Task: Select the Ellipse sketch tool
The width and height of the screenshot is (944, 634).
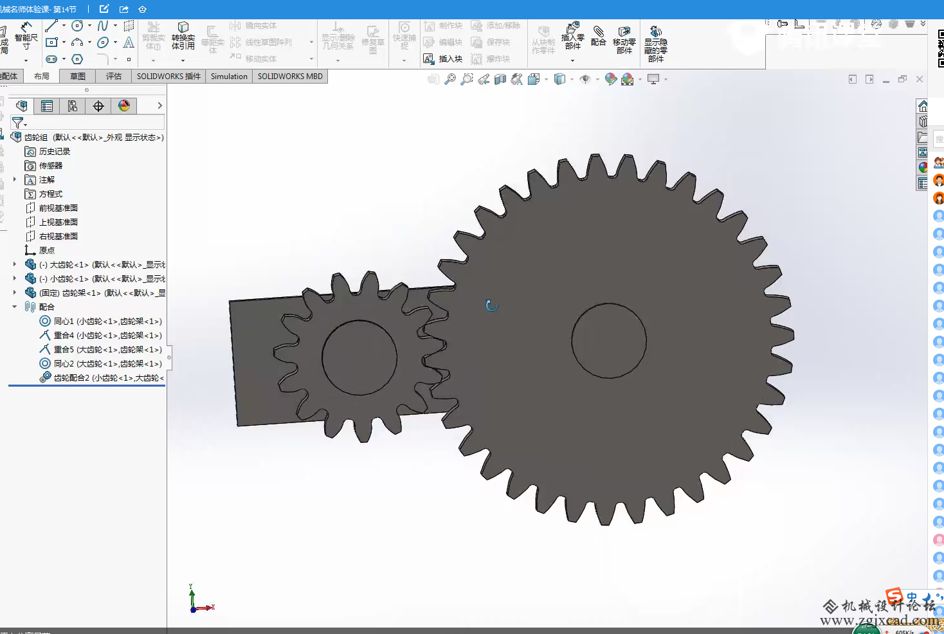Action: coord(103,42)
